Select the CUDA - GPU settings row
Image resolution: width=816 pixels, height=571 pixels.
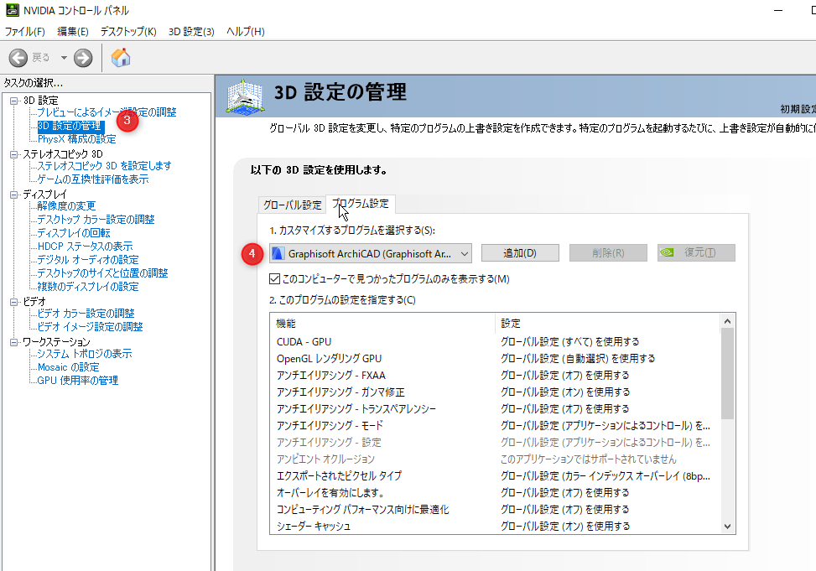point(496,342)
